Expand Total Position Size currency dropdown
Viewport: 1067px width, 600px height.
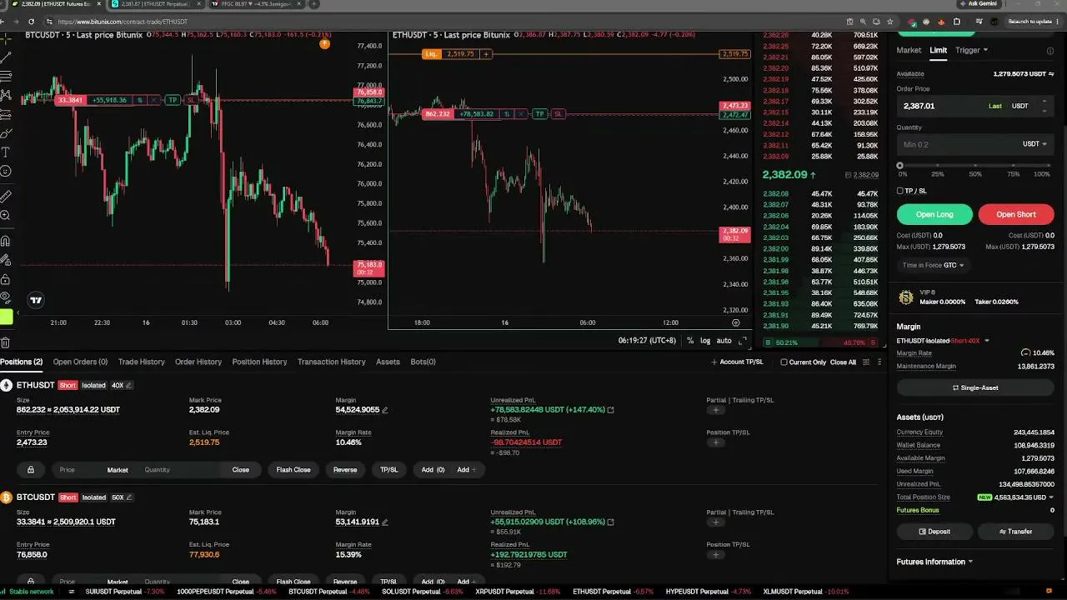[1050, 497]
